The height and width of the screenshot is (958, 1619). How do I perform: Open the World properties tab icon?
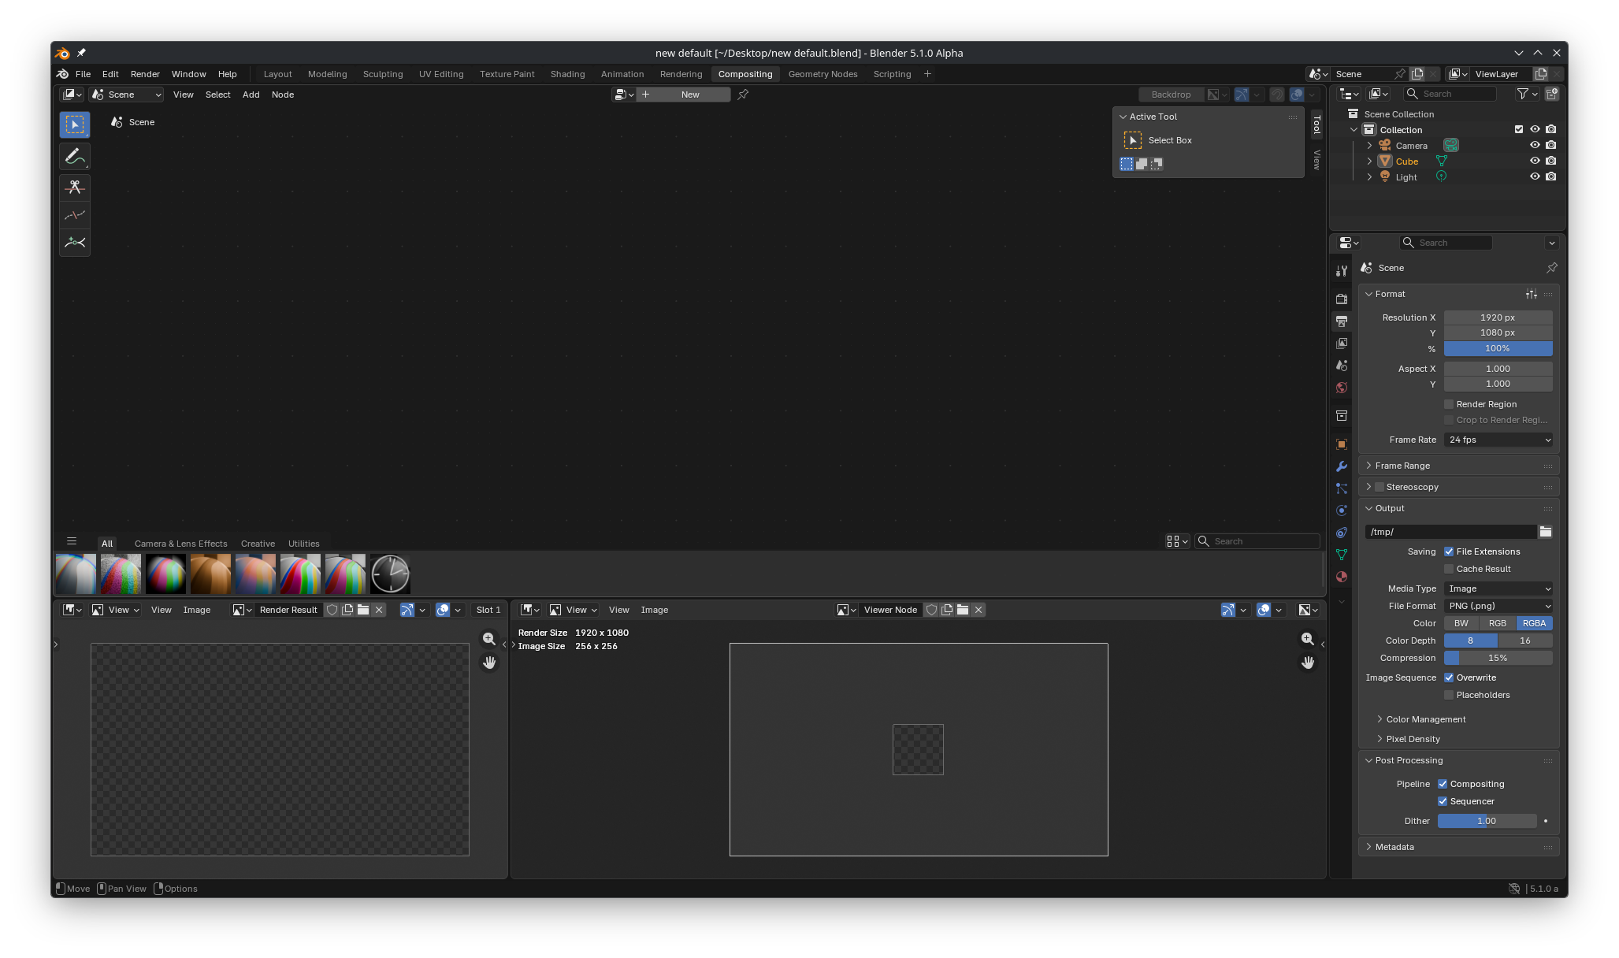1342,388
